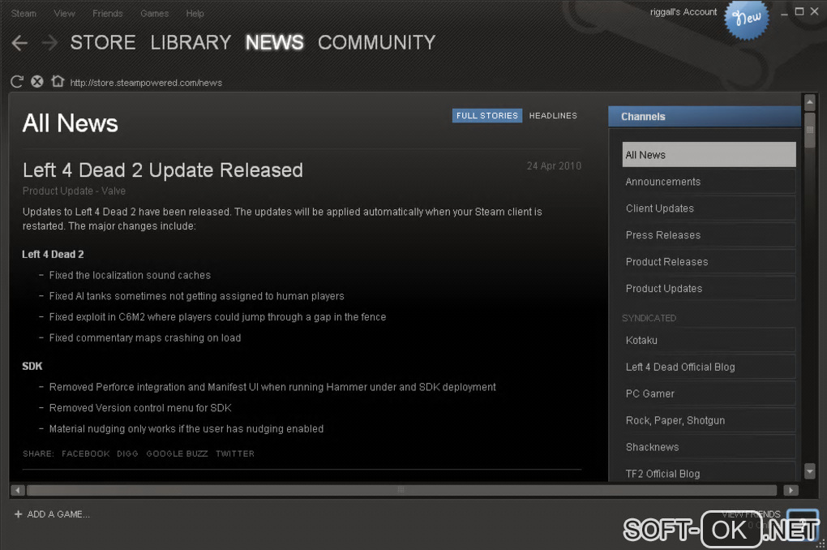Open the NEWS section
Image resolution: width=827 pixels, height=550 pixels.
(x=274, y=43)
